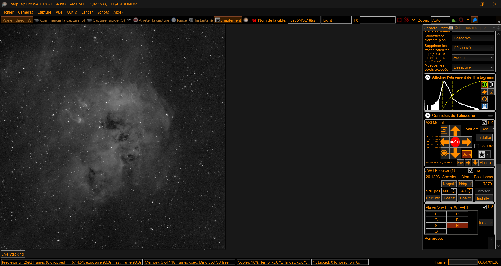Screen dimensions: 501x266
Task: Click the red selection area square icon
Action: pos(399,20)
